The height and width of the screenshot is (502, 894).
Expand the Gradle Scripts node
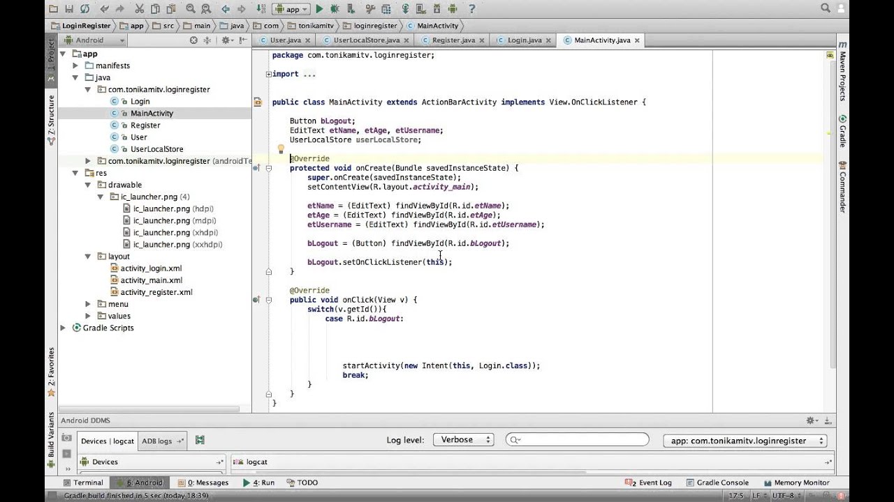[64, 328]
